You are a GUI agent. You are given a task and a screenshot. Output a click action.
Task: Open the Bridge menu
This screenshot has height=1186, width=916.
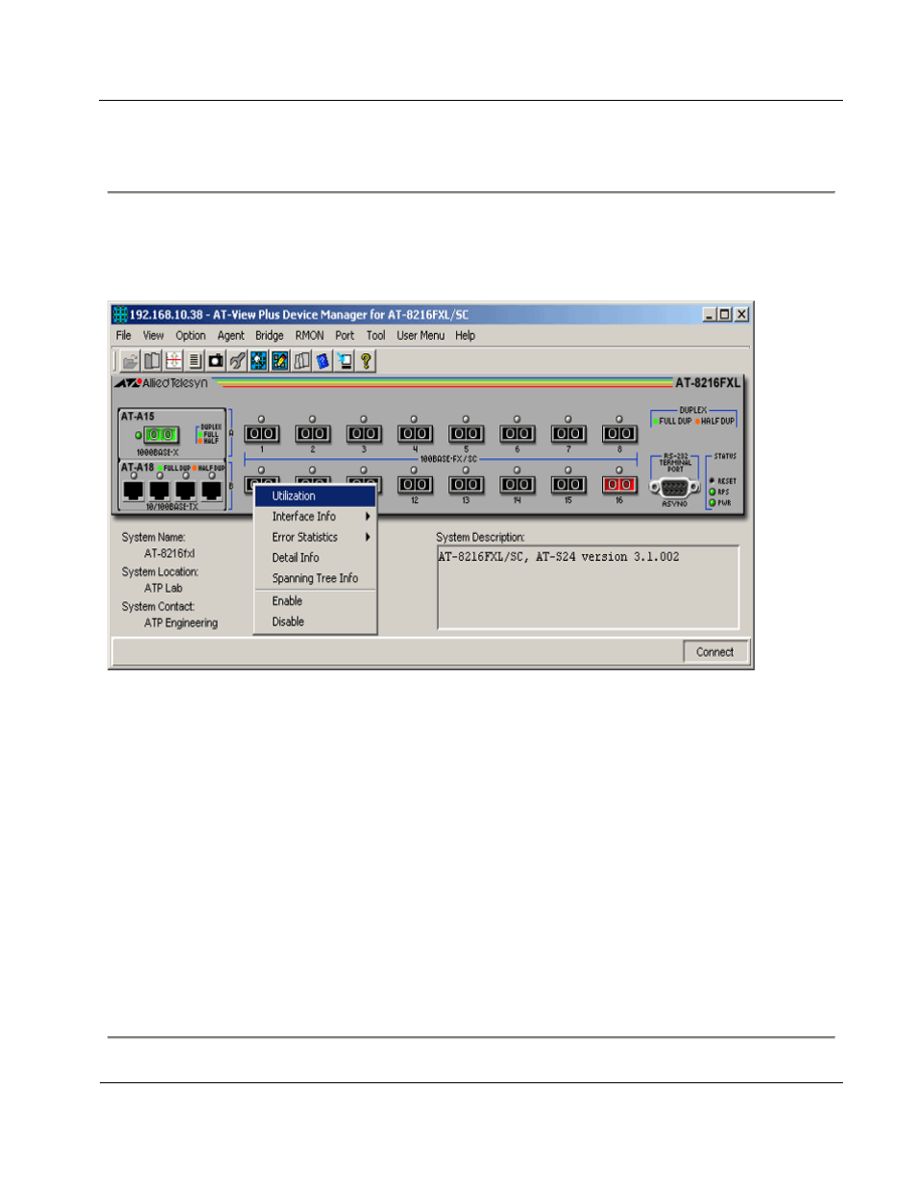pyautogui.click(x=270, y=336)
